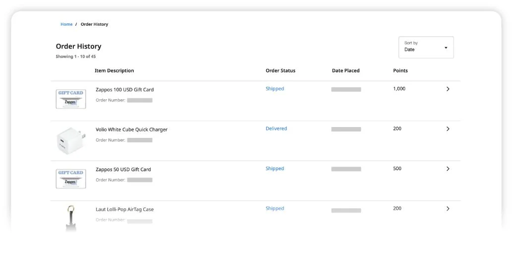Click Showing 1 - 10 of 45 text
Viewport: 516px width, 261px height.
(x=76, y=56)
